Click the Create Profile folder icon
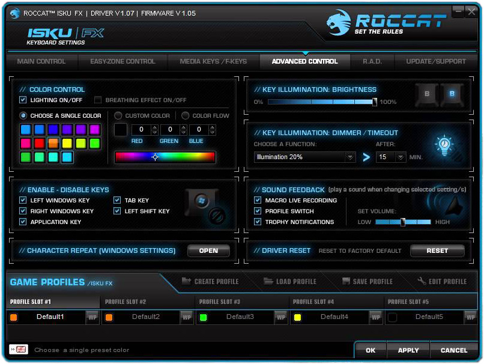The height and width of the screenshot is (364, 484). (186, 281)
